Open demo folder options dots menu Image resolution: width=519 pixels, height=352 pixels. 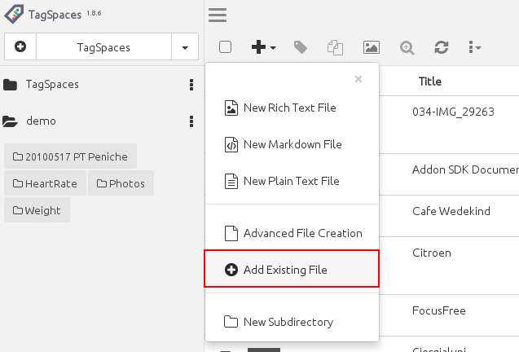tap(191, 121)
